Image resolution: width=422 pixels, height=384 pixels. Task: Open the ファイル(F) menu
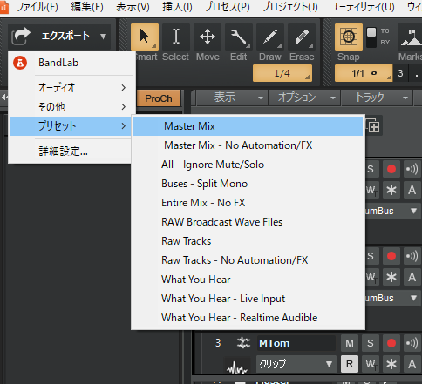(37, 7)
